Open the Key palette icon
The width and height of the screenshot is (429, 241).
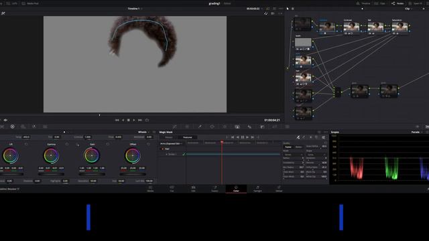[x=262, y=127]
